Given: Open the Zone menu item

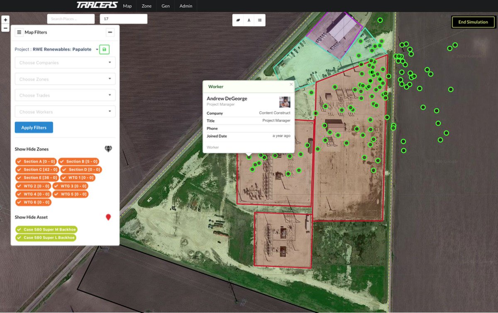Looking at the screenshot, I should 146,6.
